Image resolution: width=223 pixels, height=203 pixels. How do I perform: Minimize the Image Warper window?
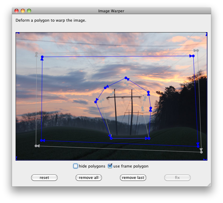click(23, 11)
